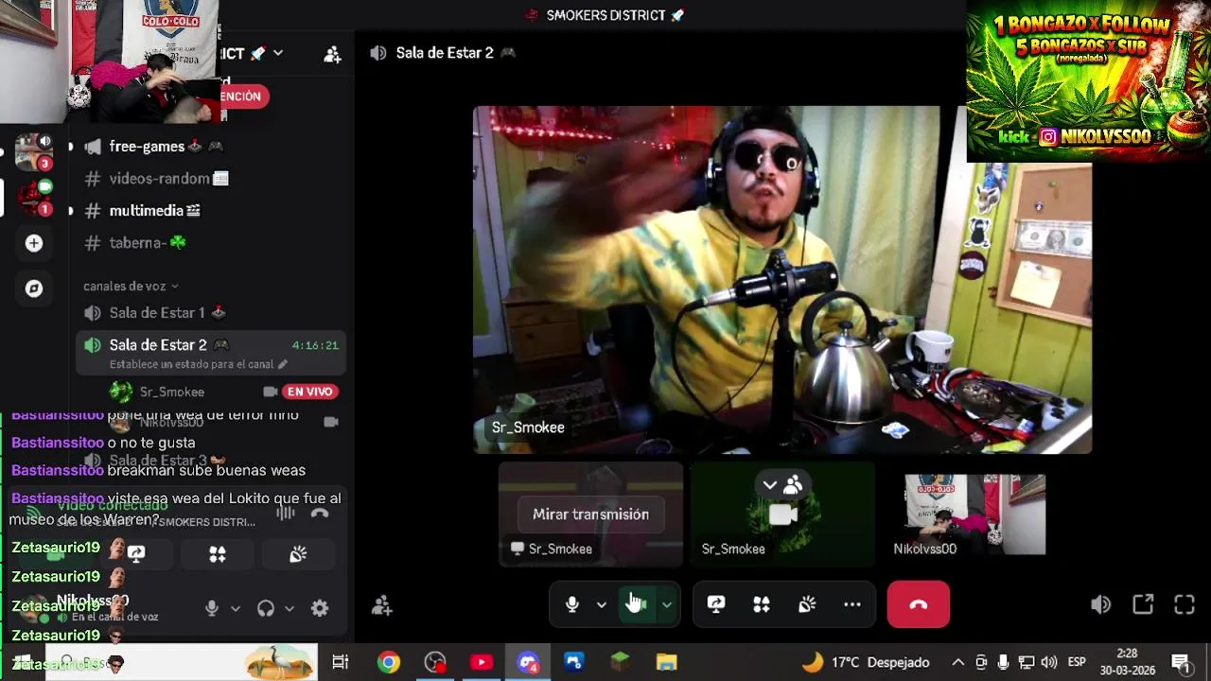This screenshot has height=681, width=1211.
Task: Click the small disconnect phone icon in voice panel
Action: 320,513
